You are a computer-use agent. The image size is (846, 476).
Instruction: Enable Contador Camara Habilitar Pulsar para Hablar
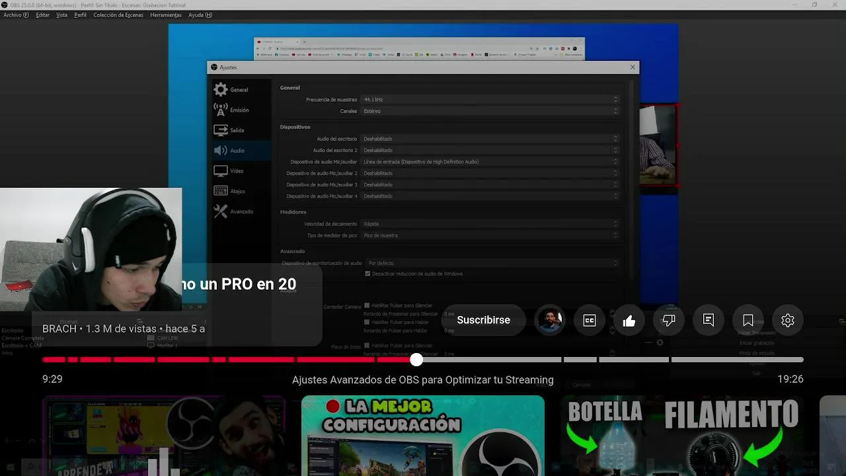coord(367,322)
